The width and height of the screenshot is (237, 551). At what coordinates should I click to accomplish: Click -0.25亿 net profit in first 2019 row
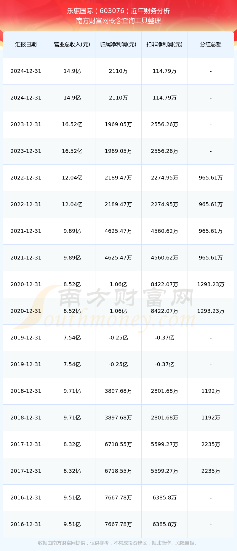point(118,338)
